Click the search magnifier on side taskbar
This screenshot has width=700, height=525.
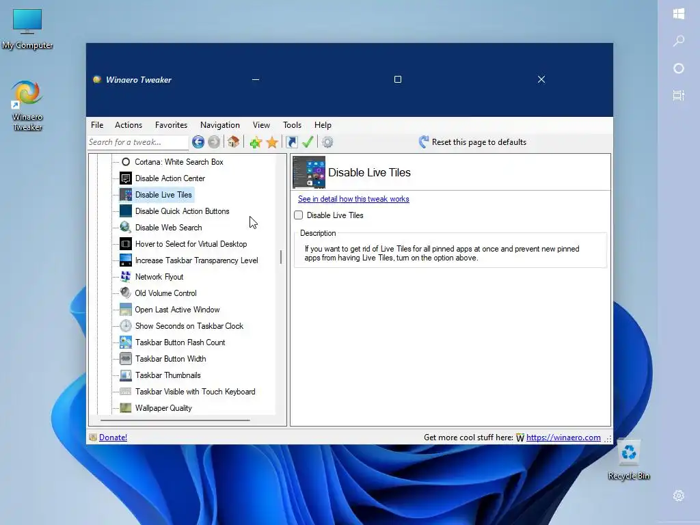pos(679,41)
